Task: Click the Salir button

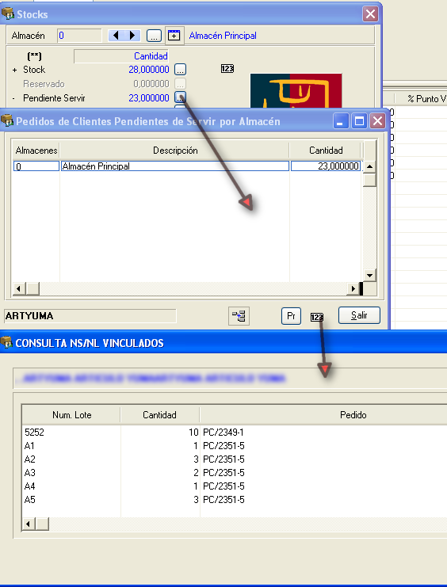Action: click(x=359, y=315)
